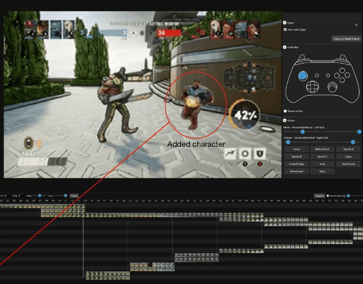The image size is (363, 284).
Task: Collapse the Layers panel section
Action: [x=285, y=22]
